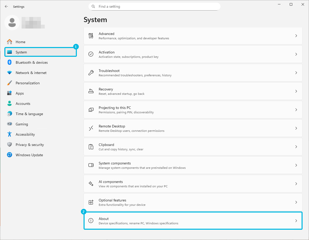
Task: Expand the Advanced row chevron
Action: pos(296,36)
